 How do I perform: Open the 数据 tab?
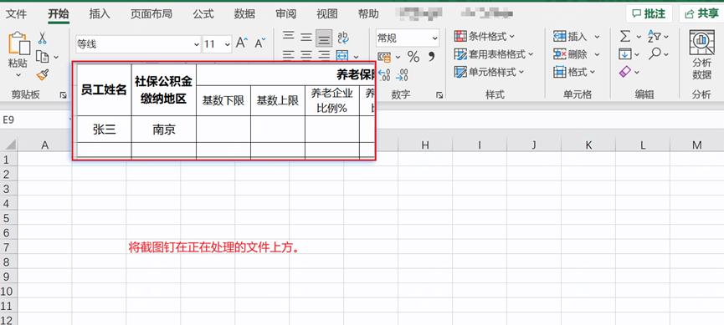(x=244, y=14)
